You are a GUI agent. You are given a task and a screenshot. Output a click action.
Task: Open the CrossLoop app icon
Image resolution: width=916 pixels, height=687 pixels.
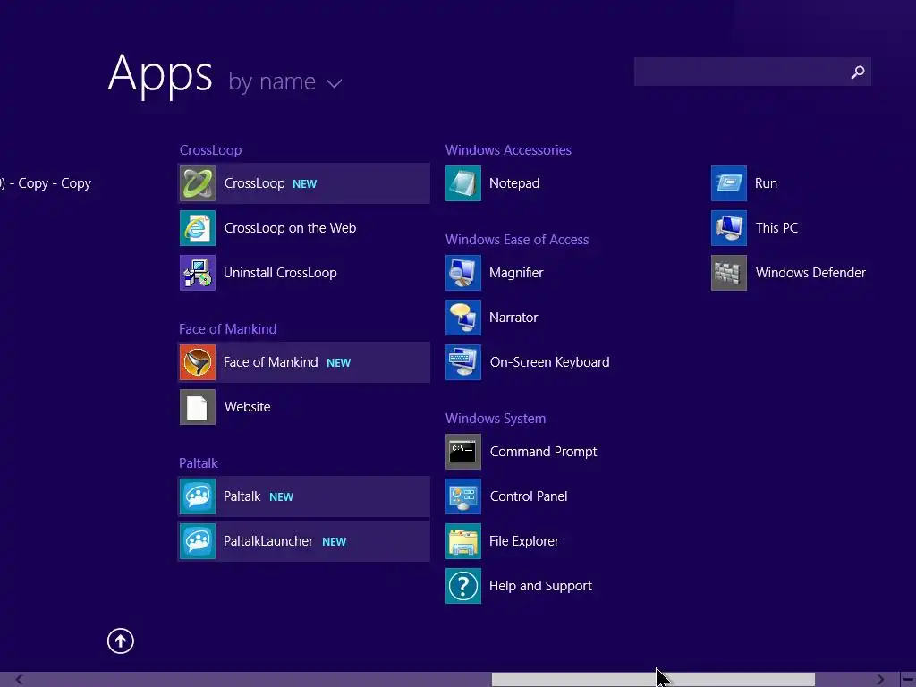(x=198, y=183)
